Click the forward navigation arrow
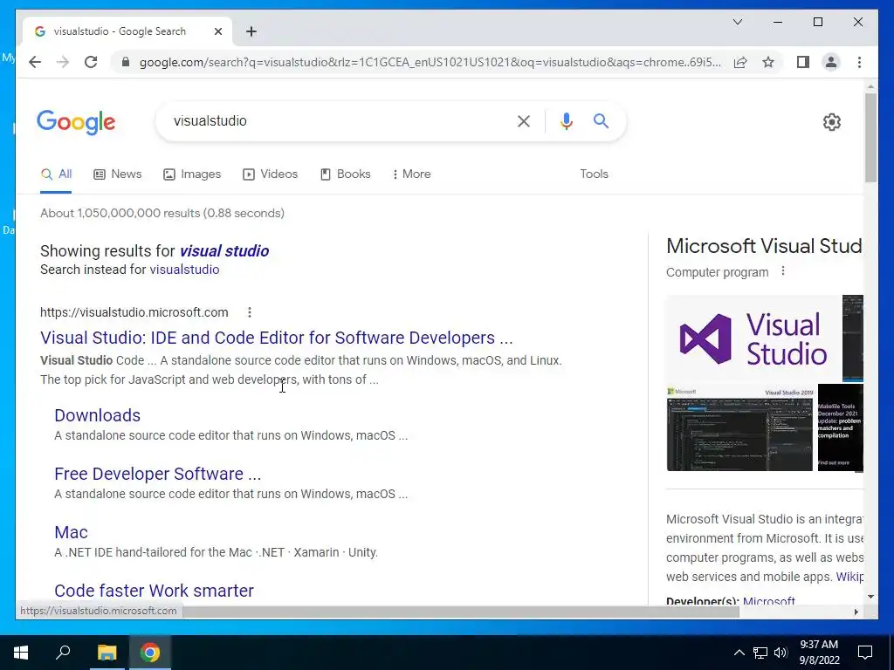The height and width of the screenshot is (670, 894). point(63,62)
